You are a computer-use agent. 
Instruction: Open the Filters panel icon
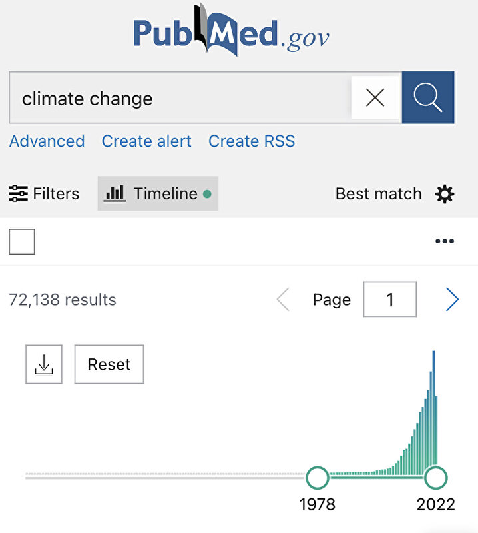click(x=18, y=193)
